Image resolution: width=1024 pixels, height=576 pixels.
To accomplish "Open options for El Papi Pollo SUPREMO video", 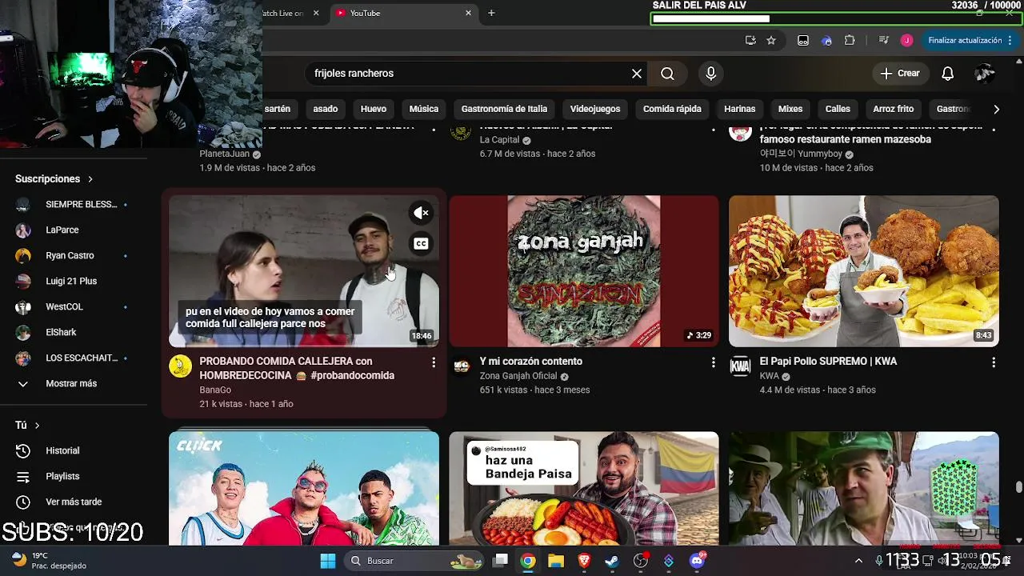I will click(993, 362).
